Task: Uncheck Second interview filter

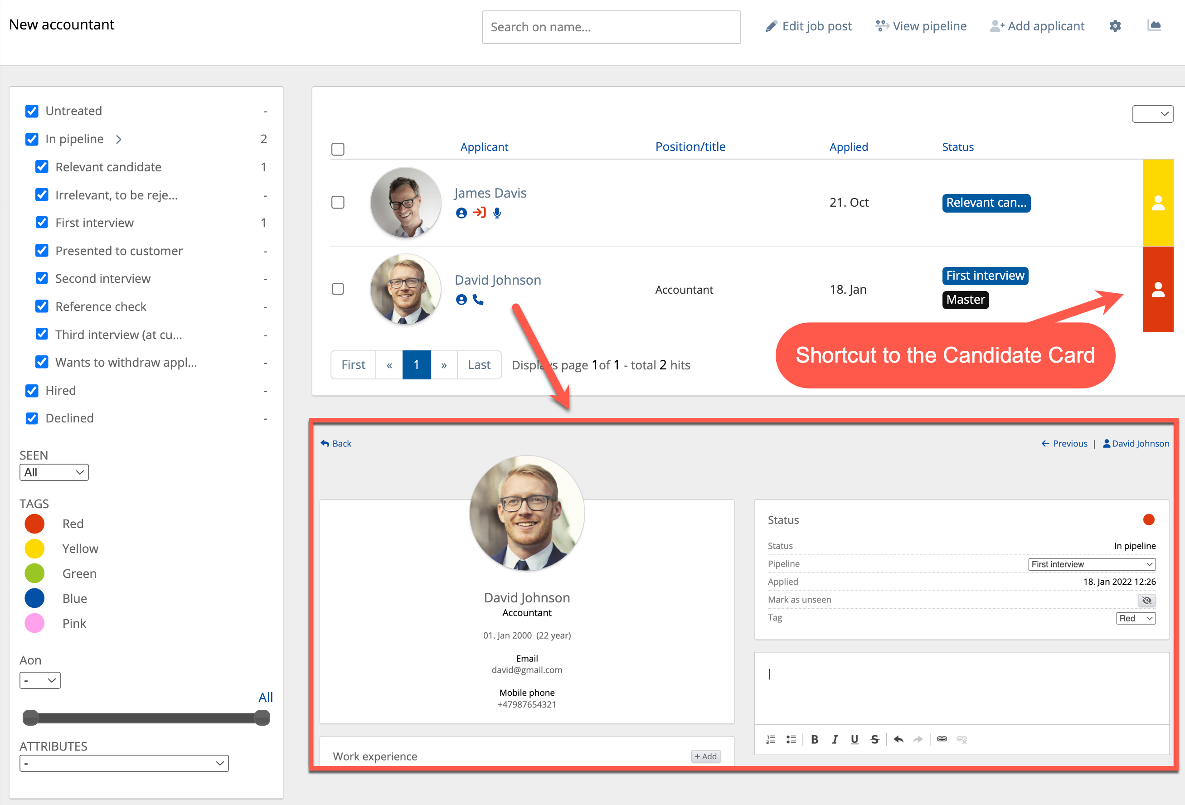Action: pos(42,278)
